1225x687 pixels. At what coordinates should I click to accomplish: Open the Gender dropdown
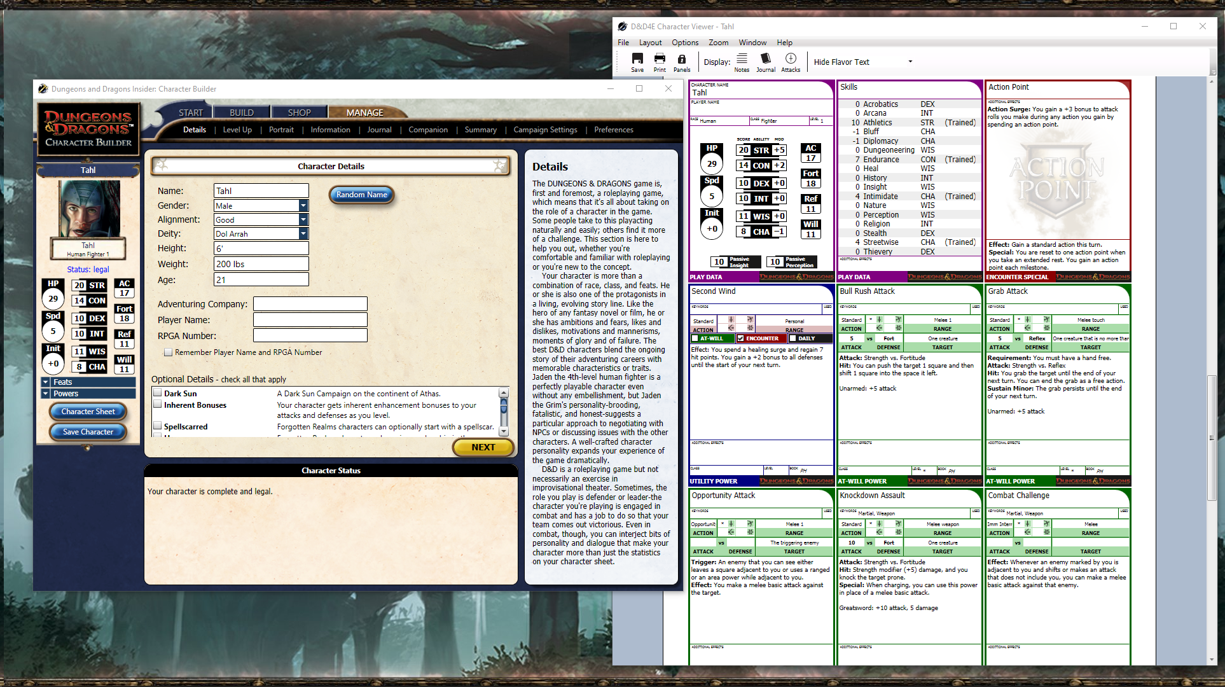(303, 205)
